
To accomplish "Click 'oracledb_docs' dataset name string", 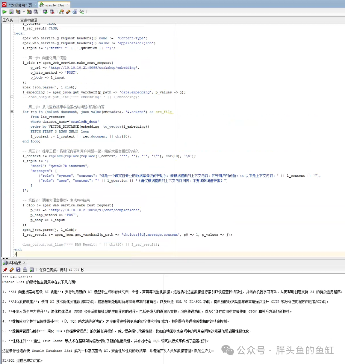I will [84, 122].
